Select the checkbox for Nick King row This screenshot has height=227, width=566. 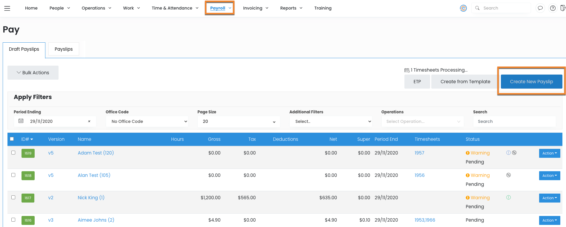click(13, 197)
